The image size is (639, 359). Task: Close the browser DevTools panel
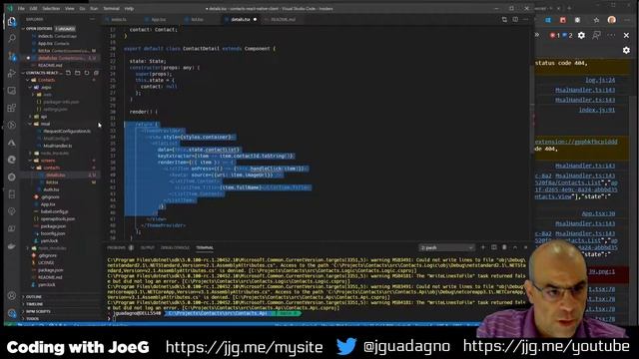(x=626, y=36)
